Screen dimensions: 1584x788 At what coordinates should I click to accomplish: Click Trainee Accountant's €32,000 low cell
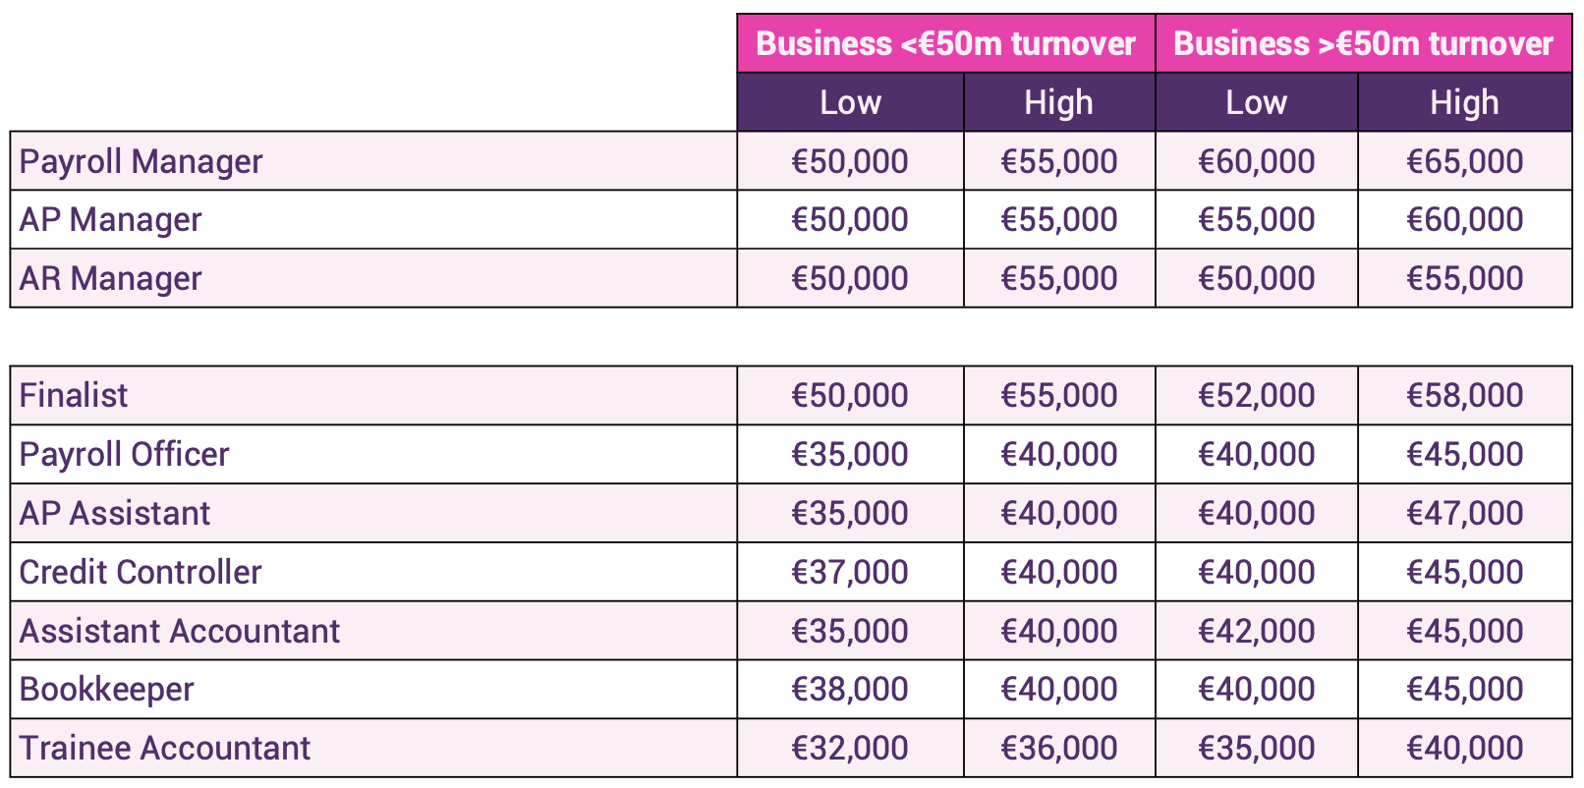point(850,748)
